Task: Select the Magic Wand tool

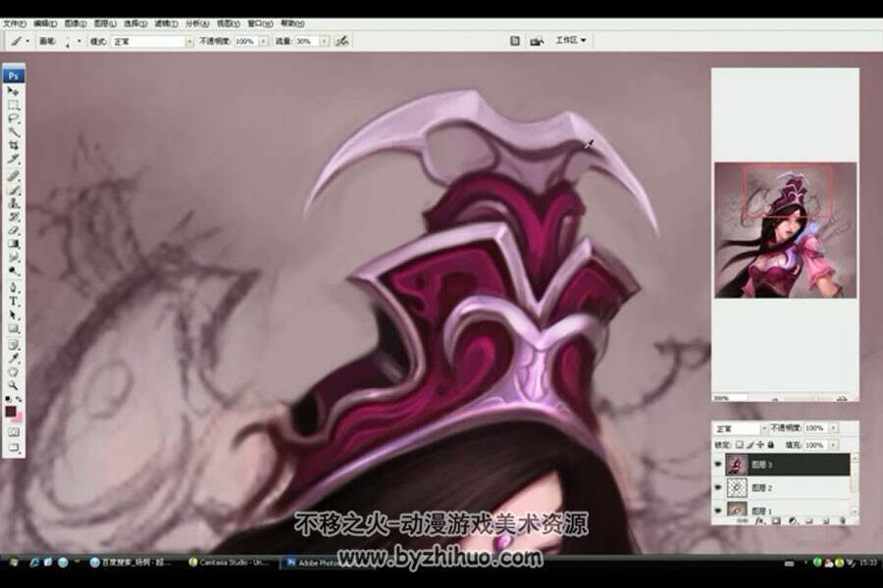Action: 13,132
